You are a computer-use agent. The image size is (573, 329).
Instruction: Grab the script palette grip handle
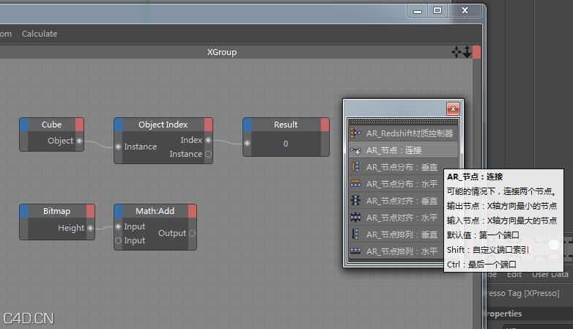404,122
